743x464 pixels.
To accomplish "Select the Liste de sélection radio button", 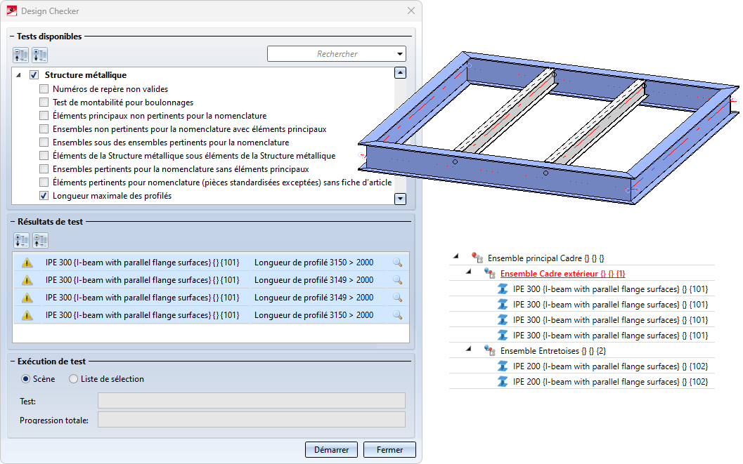I will pos(73,379).
